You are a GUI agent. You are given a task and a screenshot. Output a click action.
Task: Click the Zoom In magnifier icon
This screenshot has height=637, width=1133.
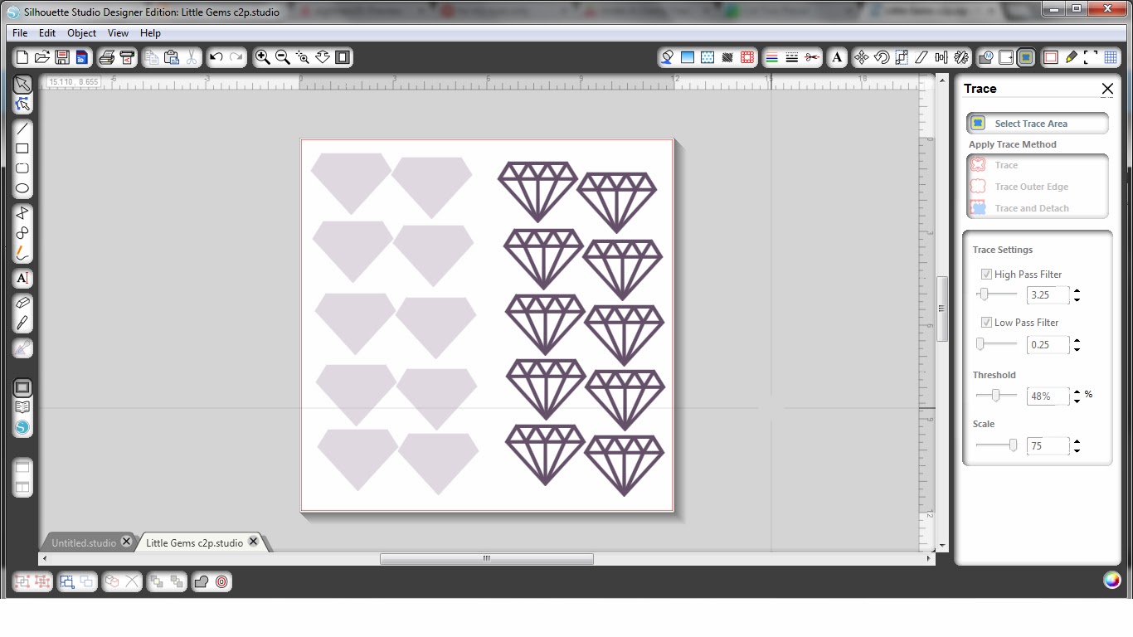263,57
